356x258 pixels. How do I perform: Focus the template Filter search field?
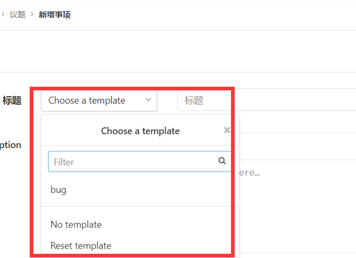coord(132,162)
